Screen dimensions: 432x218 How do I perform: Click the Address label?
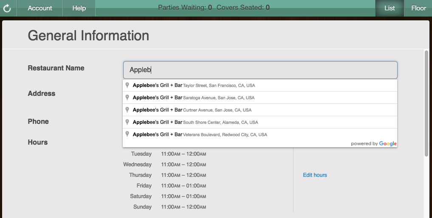pos(41,94)
